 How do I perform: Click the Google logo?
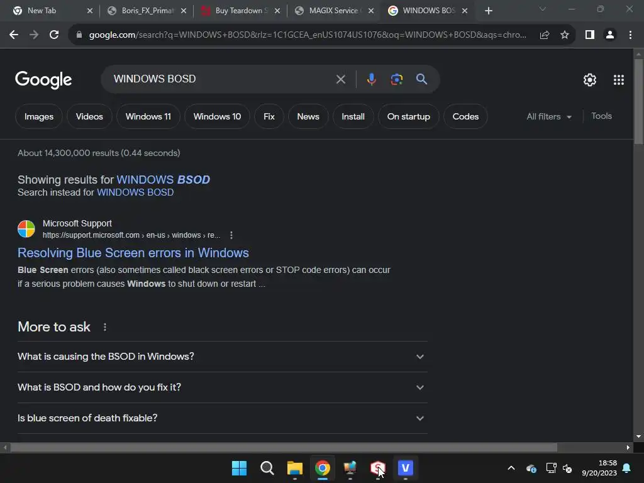tap(43, 80)
